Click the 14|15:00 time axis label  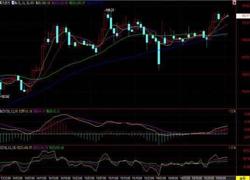coord(53,178)
